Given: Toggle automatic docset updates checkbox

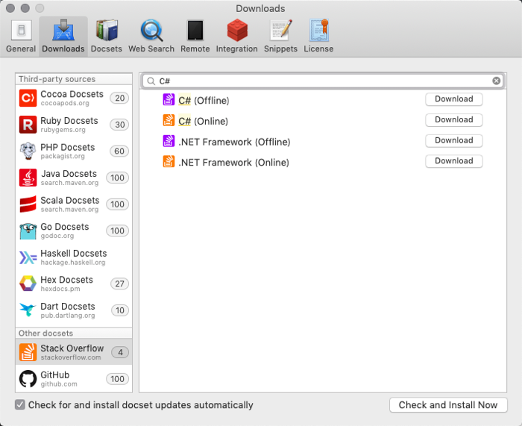Looking at the screenshot, I should point(20,405).
